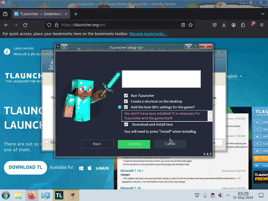Bookmark this page with the star icon
This screenshot has height=201, width=268.
191,25
